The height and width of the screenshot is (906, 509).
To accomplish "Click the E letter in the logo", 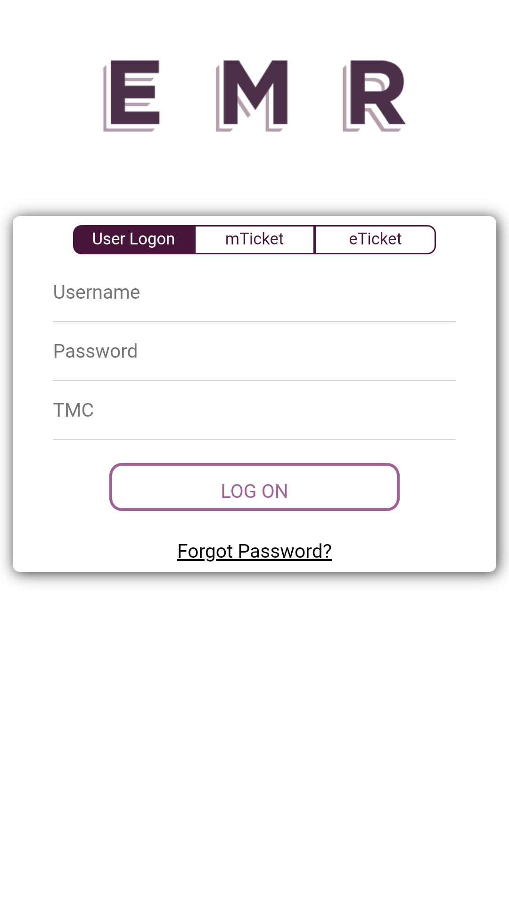I will pos(132,95).
